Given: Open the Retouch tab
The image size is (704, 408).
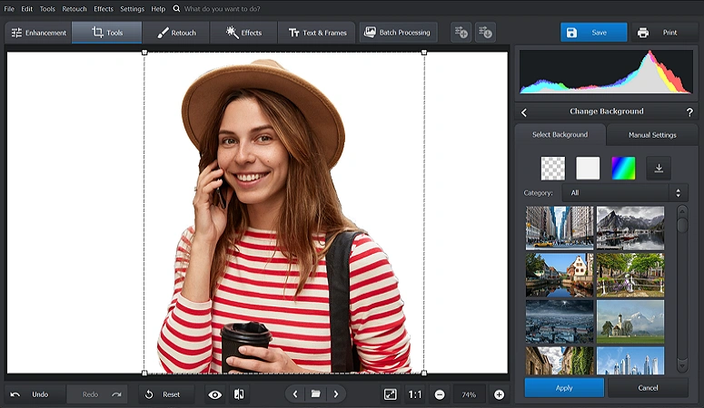Looking at the screenshot, I should tap(176, 33).
